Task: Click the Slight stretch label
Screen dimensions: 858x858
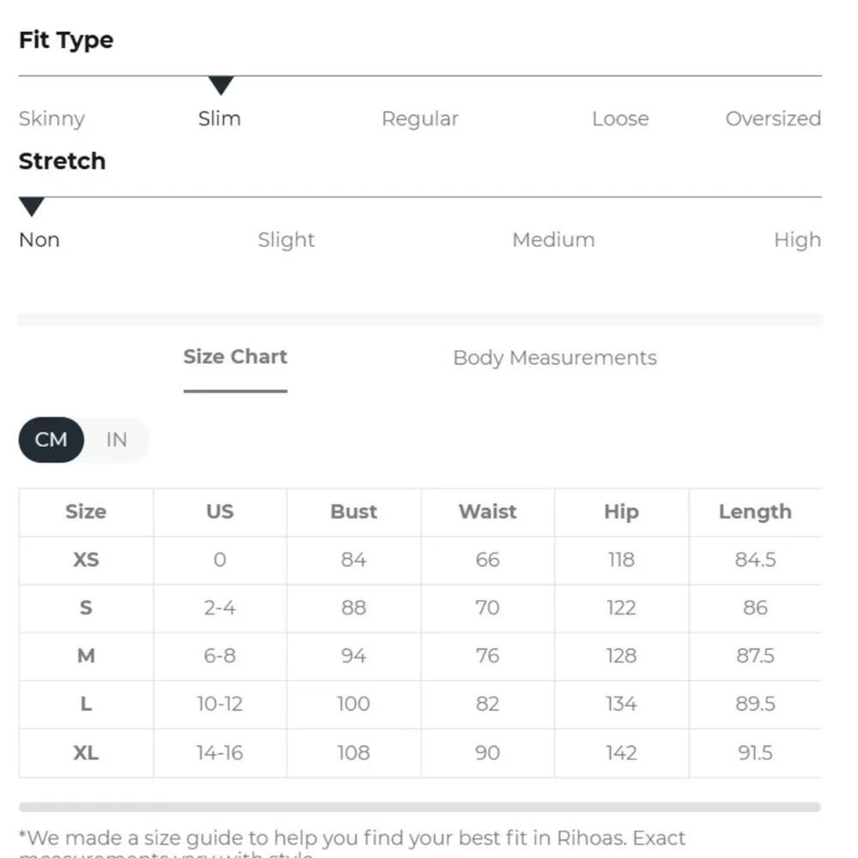Action: (286, 239)
